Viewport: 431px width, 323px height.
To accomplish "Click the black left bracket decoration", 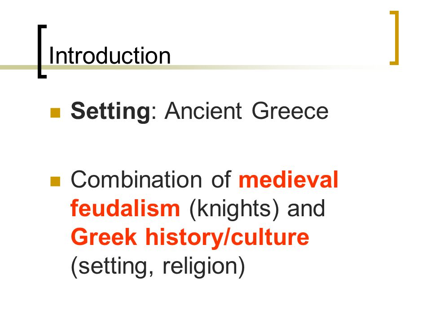I will (42, 52).
